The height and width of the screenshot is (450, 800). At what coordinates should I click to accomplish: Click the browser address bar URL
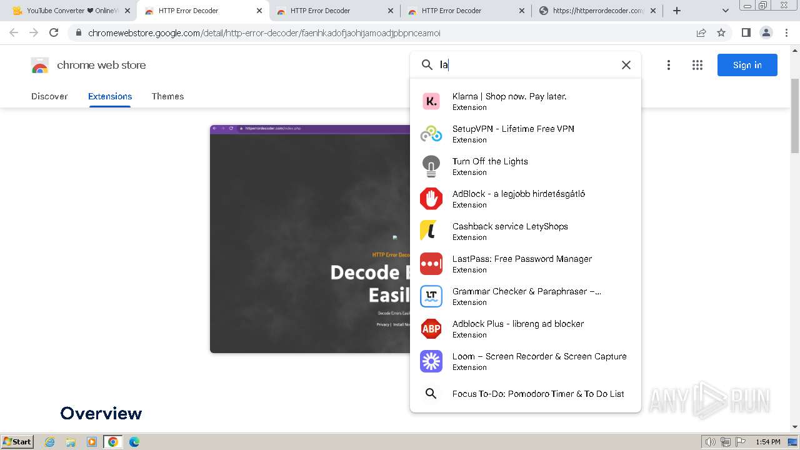(264, 32)
